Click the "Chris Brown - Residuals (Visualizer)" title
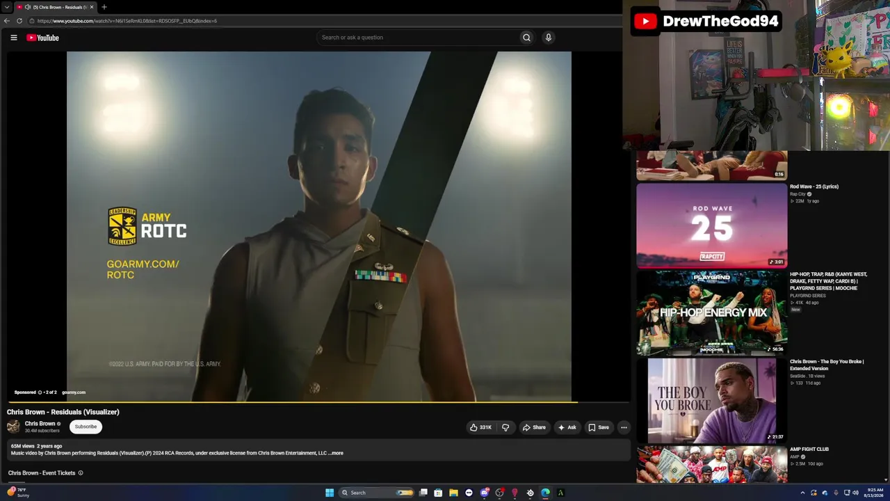This screenshot has height=501, width=890. (63, 412)
